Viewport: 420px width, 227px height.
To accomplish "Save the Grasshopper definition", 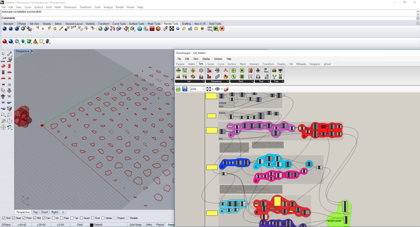I will [185, 89].
